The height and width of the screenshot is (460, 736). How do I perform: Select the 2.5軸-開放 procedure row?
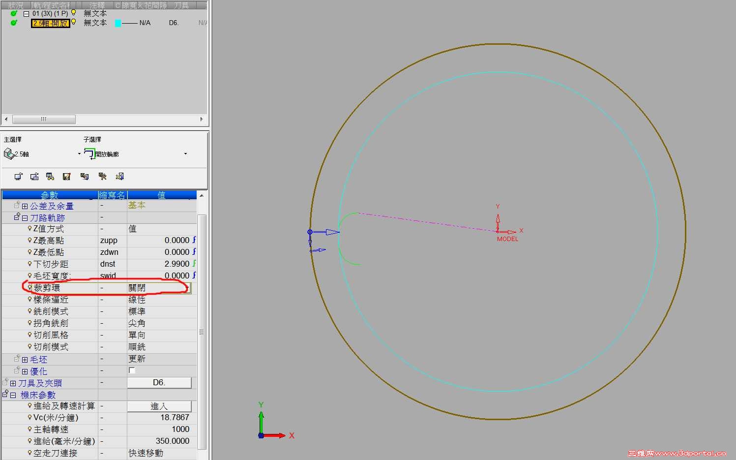[x=50, y=23]
